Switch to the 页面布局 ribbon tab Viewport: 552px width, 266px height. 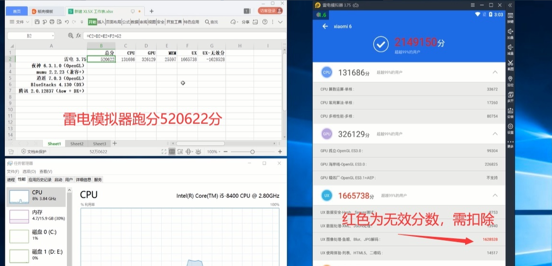114,22
